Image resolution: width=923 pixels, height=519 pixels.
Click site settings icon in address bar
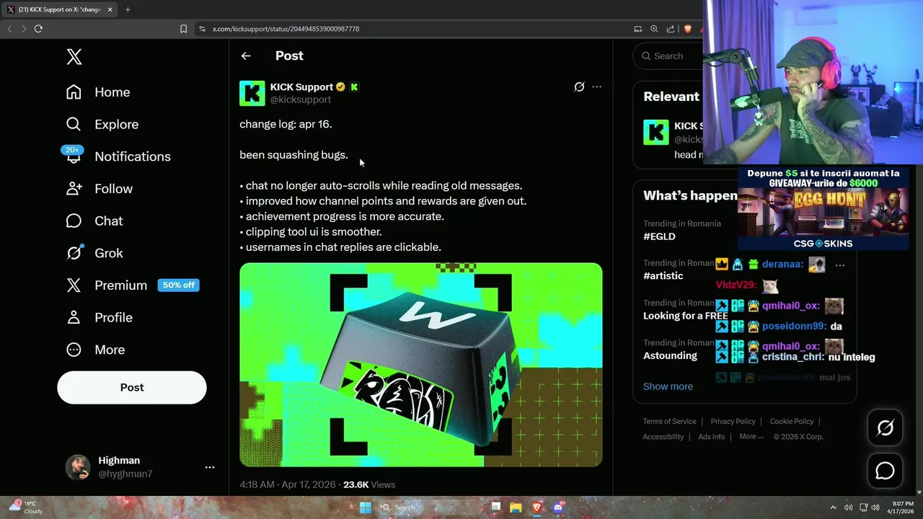(x=202, y=29)
